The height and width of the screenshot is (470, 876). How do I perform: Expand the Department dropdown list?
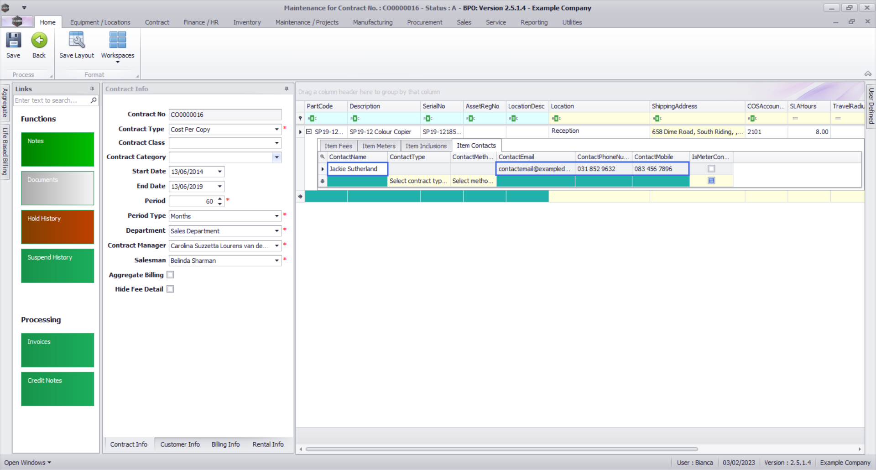tap(276, 231)
